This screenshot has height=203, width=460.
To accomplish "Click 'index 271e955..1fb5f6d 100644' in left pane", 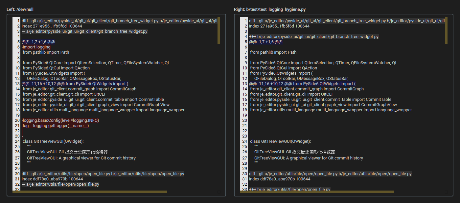I will [52, 26].
